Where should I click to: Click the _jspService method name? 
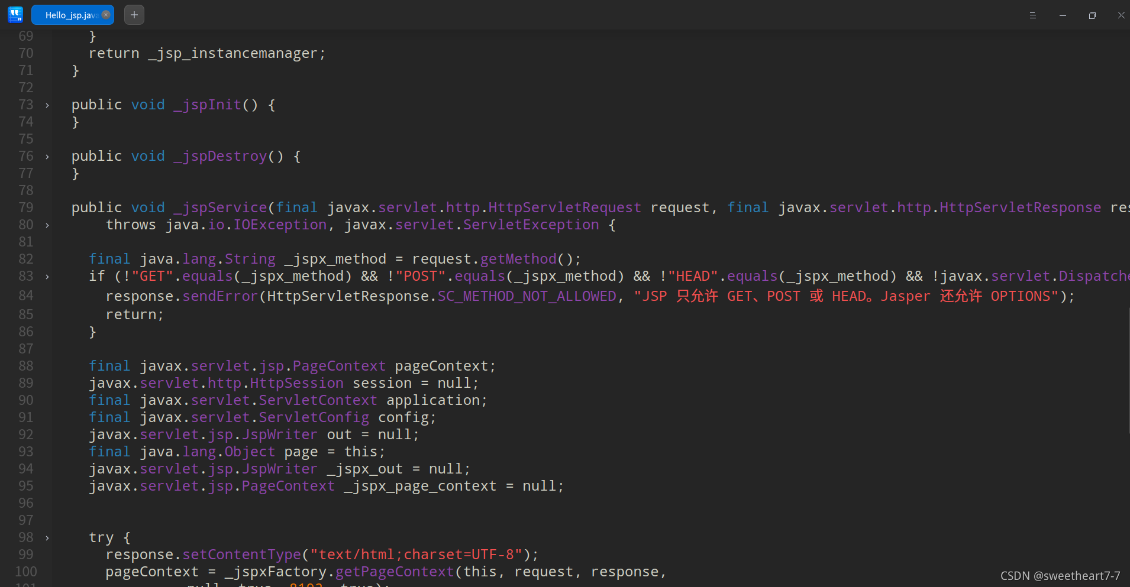pos(220,208)
